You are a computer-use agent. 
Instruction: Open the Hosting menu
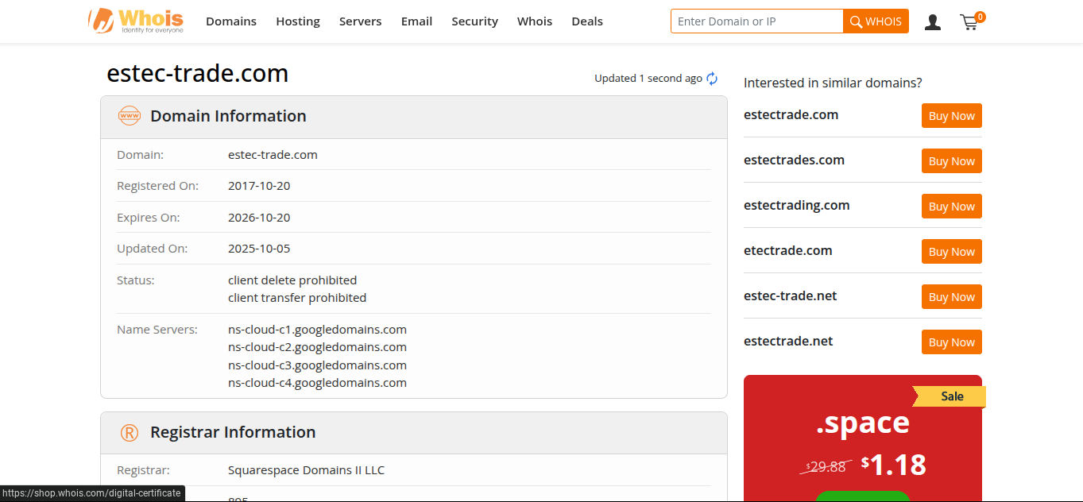tap(298, 21)
